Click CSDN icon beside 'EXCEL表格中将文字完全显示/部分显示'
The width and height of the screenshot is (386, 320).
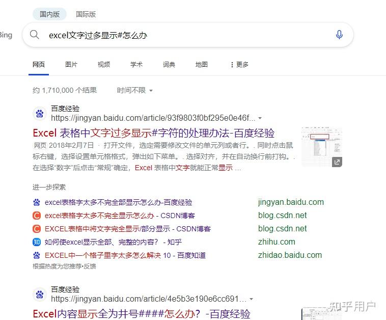[37, 229]
